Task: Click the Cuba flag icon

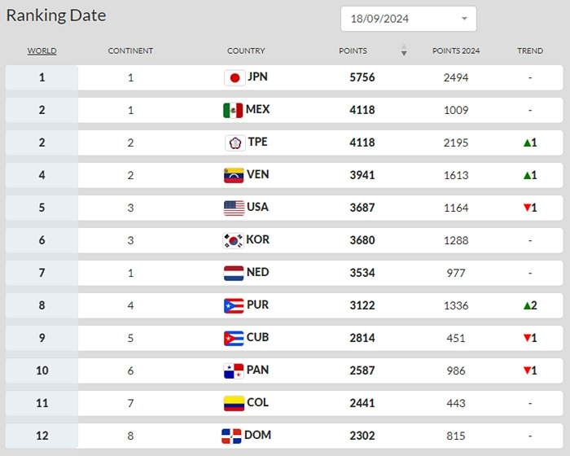Action: pos(234,339)
